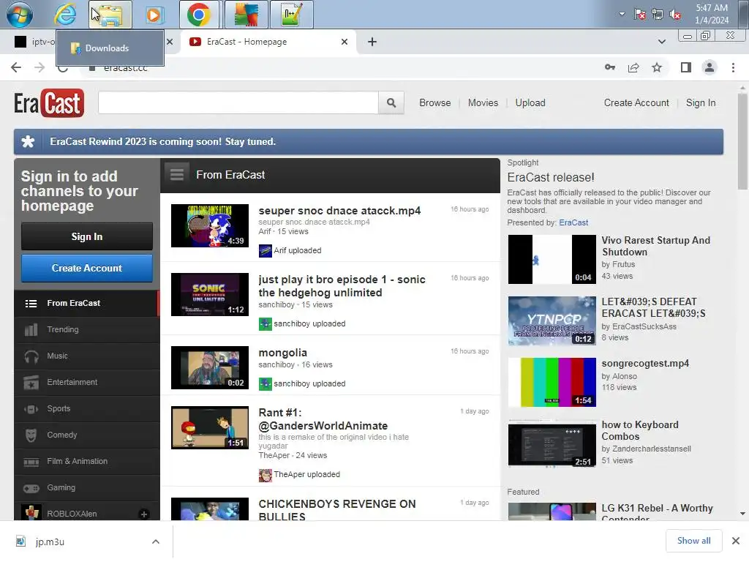Open Gaming category in sidebar

point(87,487)
